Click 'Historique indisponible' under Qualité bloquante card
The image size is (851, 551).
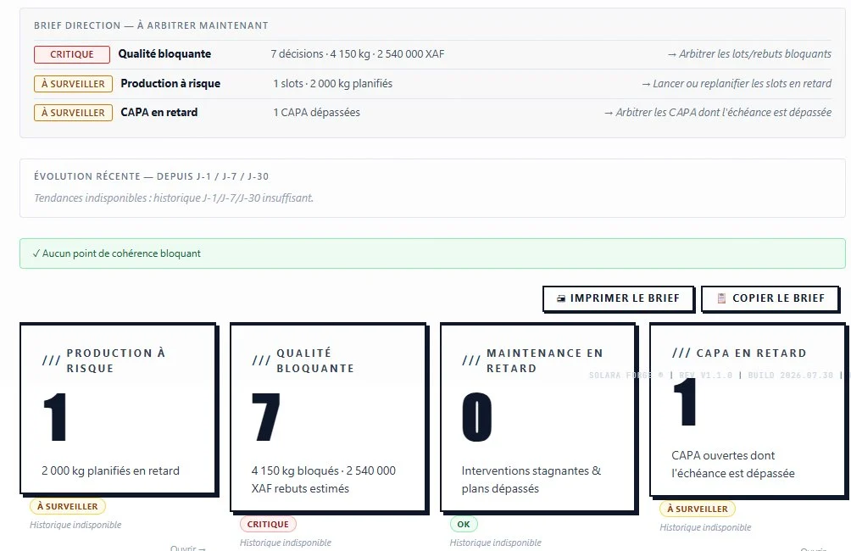tap(286, 543)
